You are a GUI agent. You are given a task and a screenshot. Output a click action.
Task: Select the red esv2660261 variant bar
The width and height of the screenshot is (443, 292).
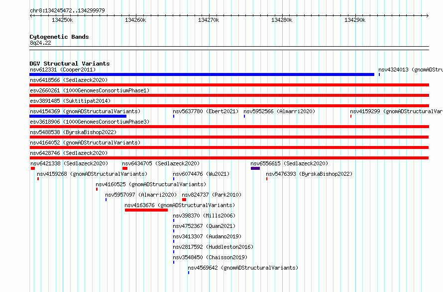click(x=229, y=95)
